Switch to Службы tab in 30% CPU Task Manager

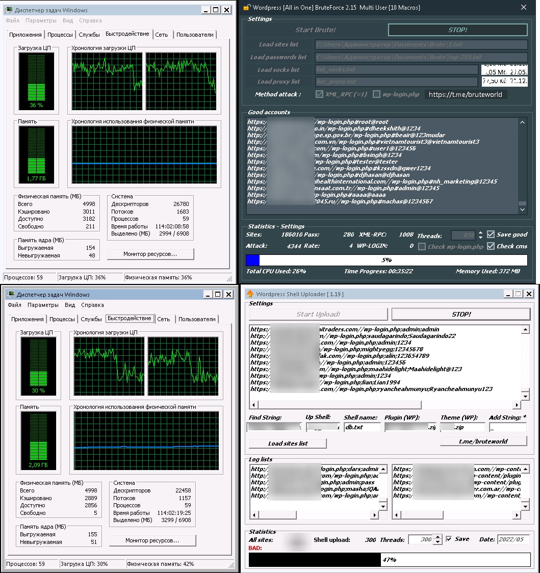pos(91,319)
